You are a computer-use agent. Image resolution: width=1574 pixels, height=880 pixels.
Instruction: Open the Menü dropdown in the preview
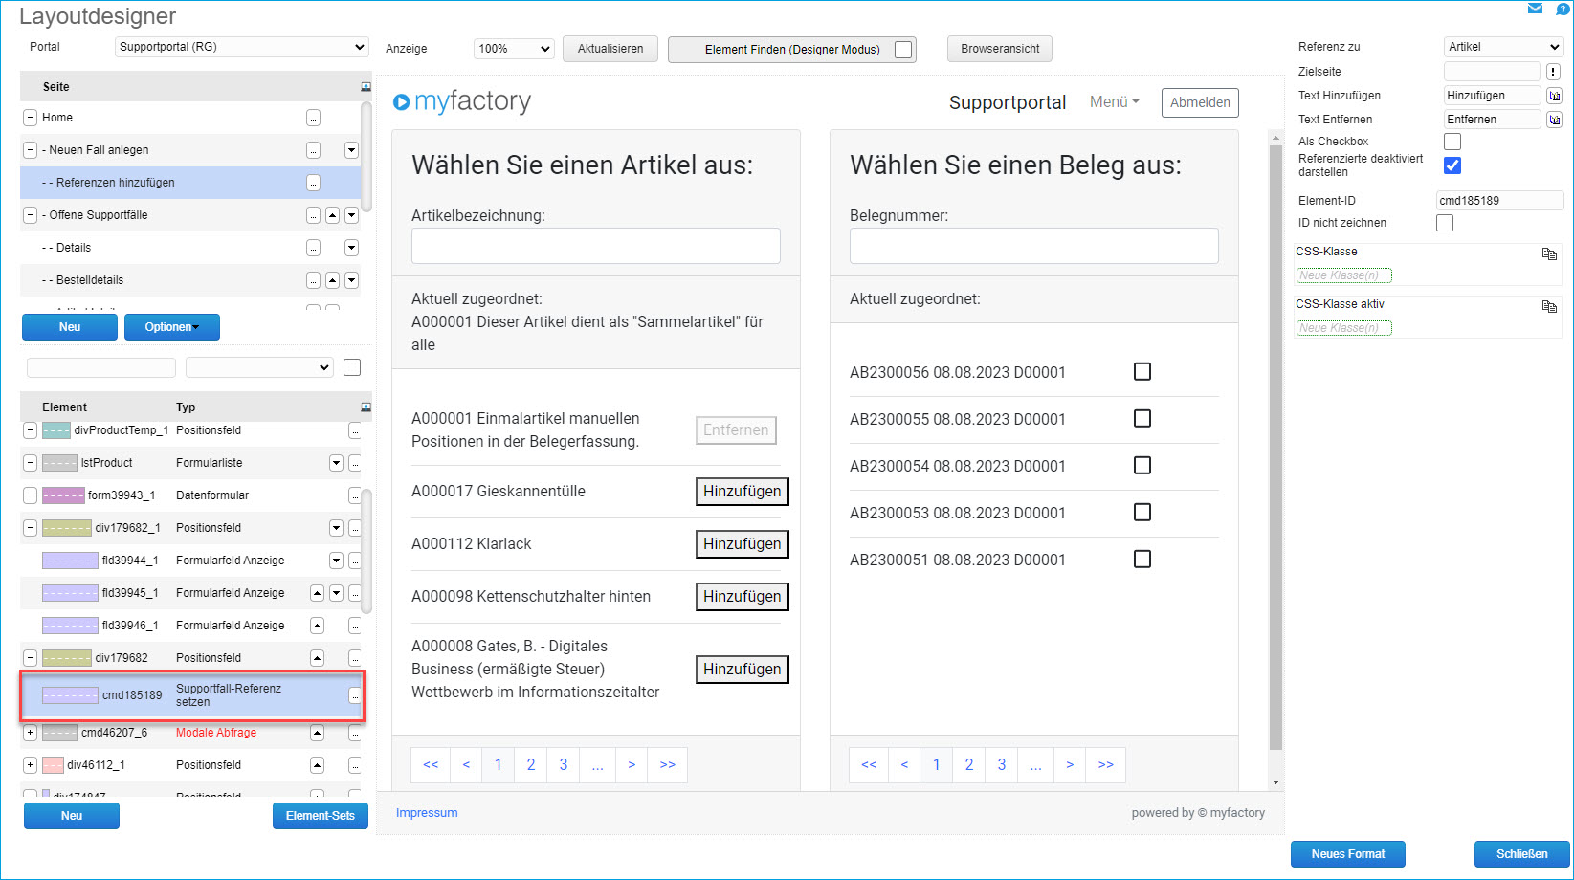pos(1114,102)
